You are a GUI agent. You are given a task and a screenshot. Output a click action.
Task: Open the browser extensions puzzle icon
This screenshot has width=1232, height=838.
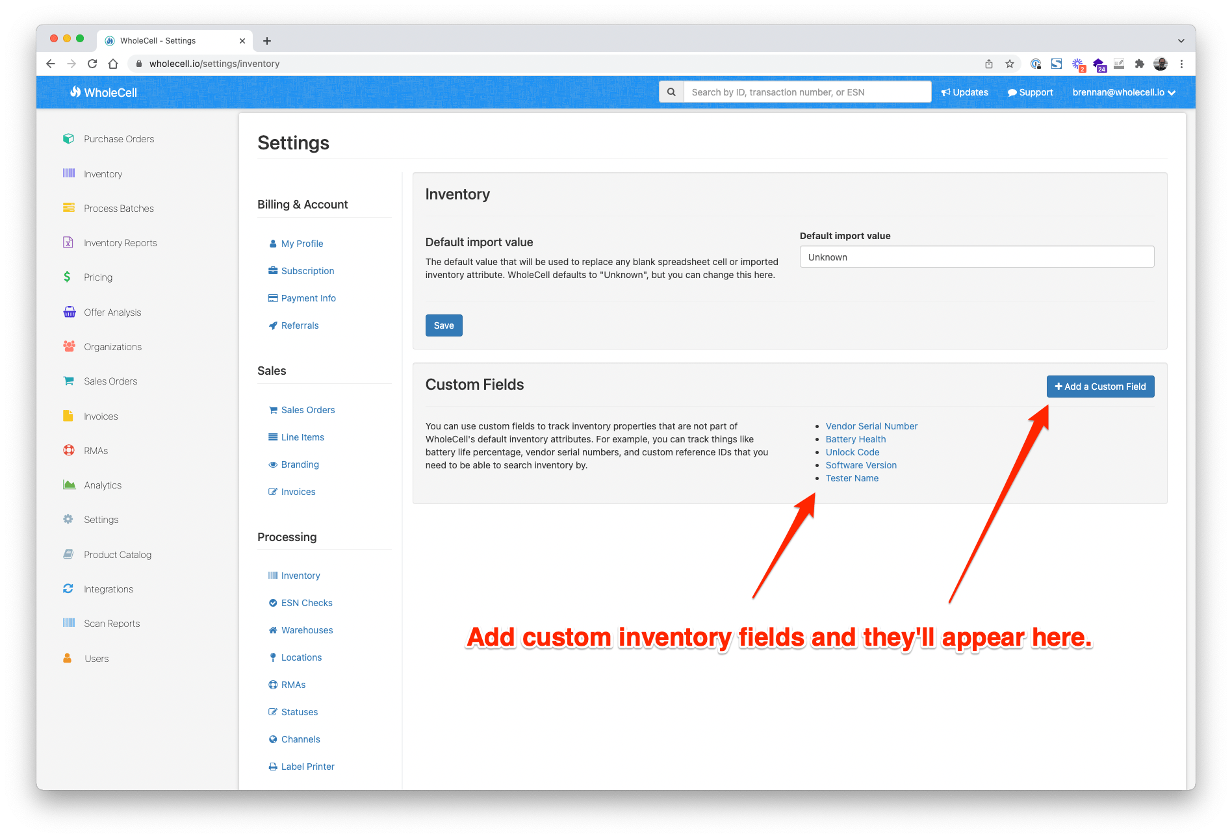pos(1139,64)
